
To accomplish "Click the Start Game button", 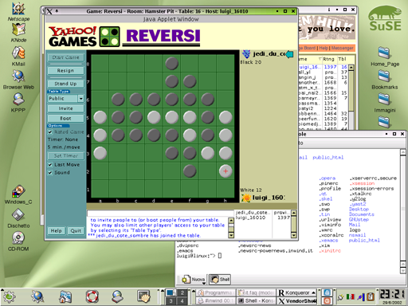I will [65, 57].
